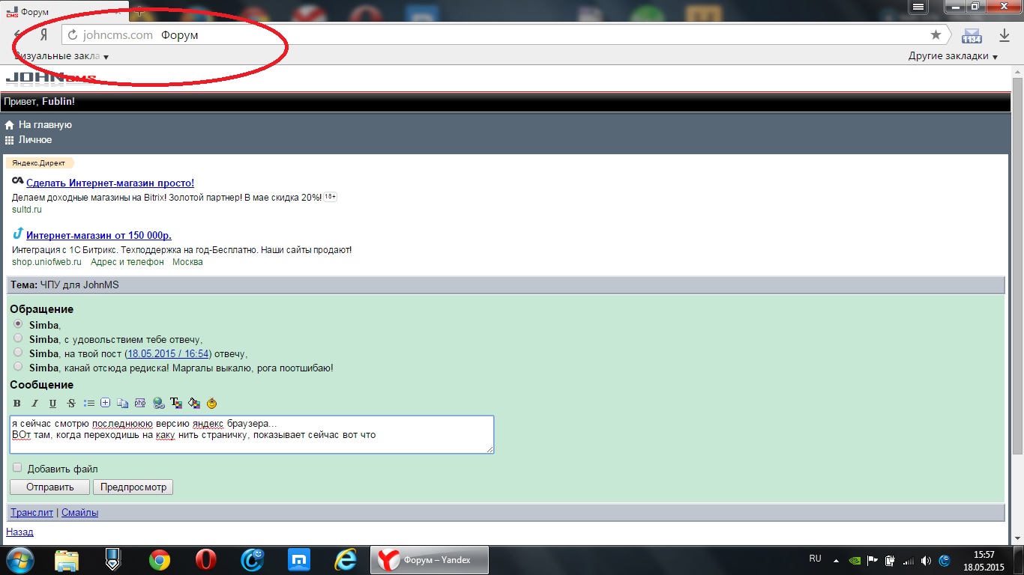Viewport: 1024px width, 575px height.
Task: Open Windows Start menu
Action: 19,559
